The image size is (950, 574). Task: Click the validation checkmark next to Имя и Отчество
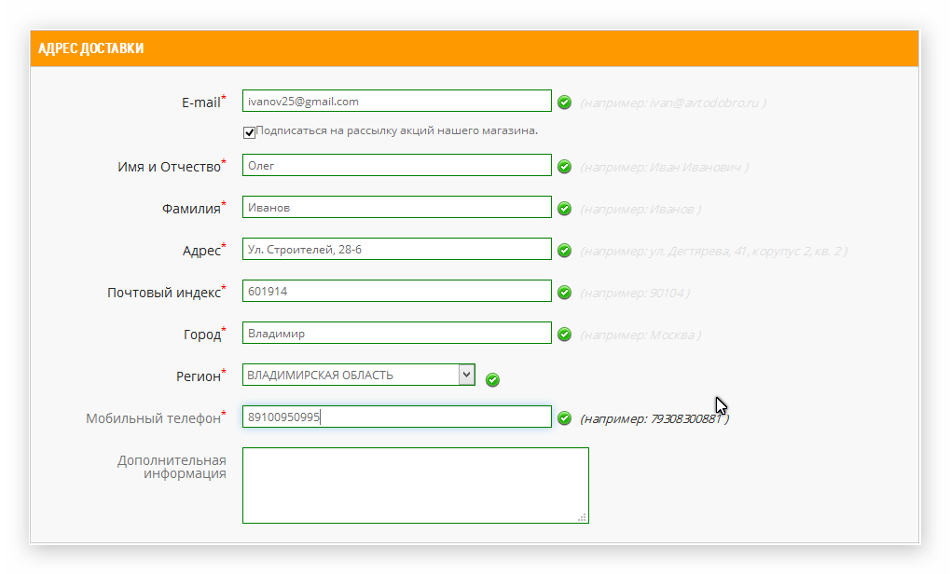click(564, 167)
